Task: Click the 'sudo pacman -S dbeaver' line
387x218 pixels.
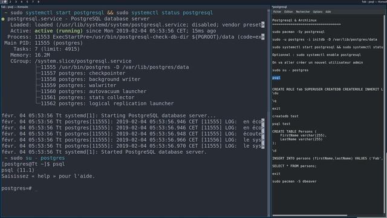Action: [x=294, y=182]
